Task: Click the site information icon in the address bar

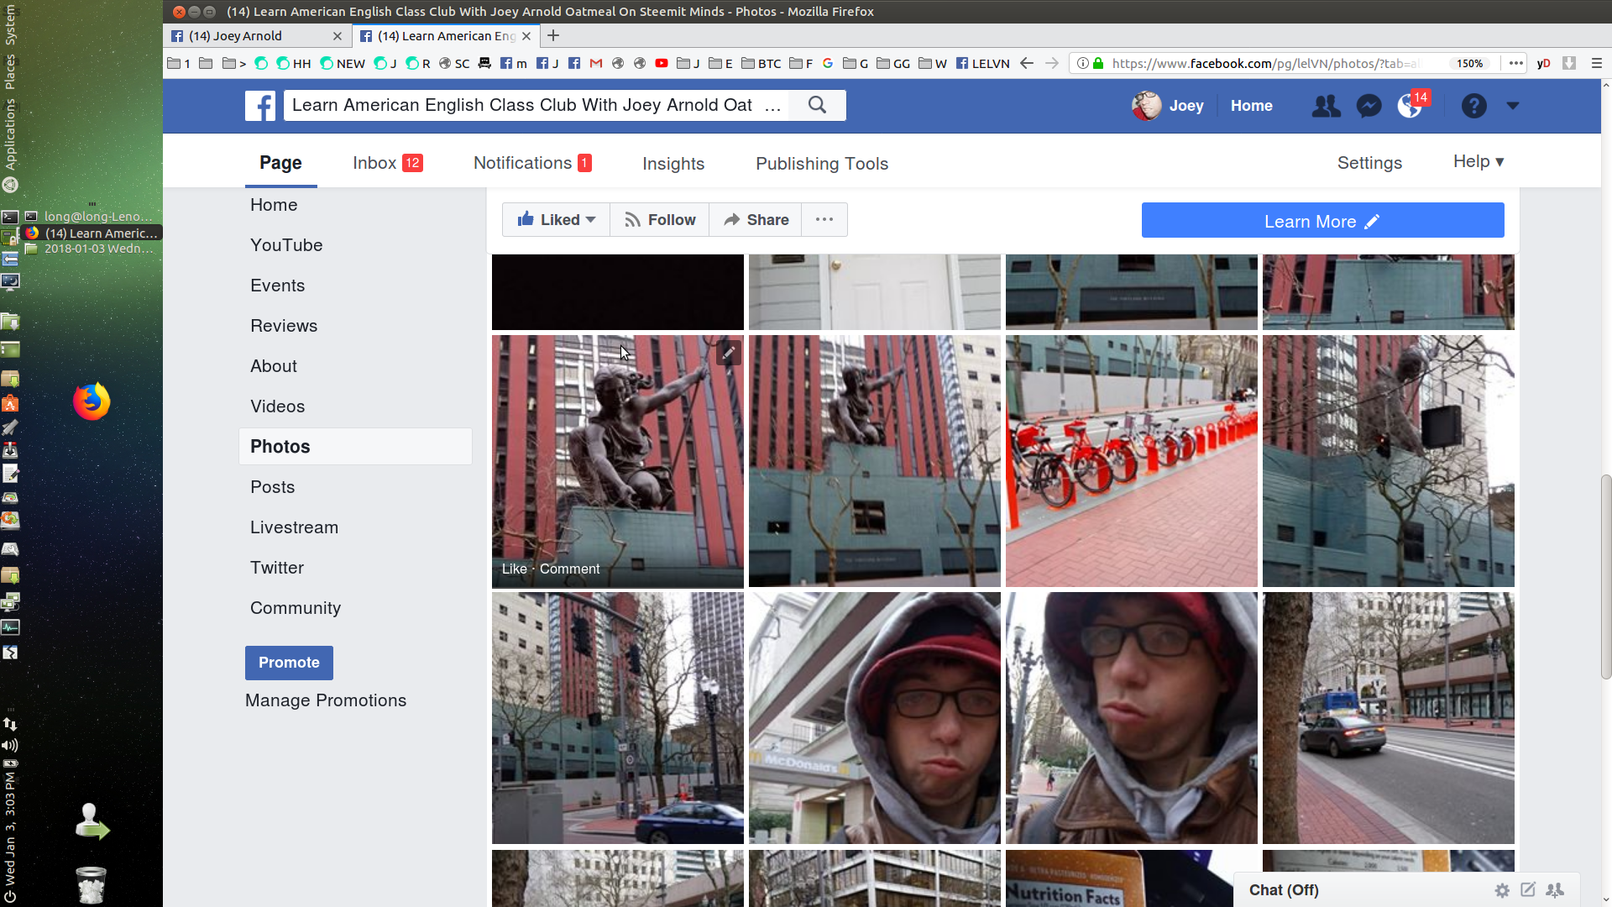Action: 1083,63
